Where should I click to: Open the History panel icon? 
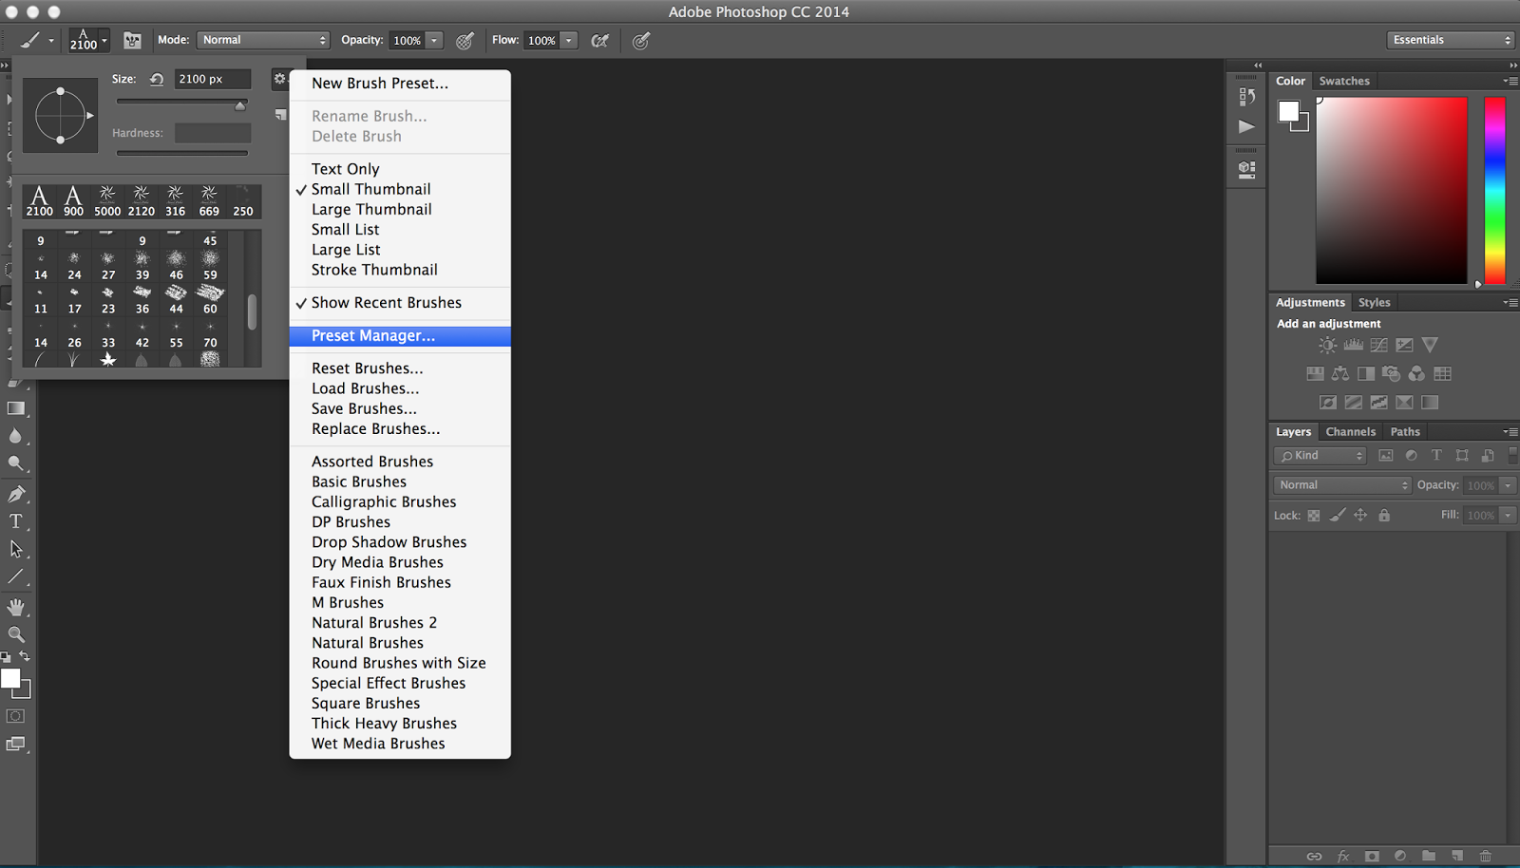[x=1247, y=97]
